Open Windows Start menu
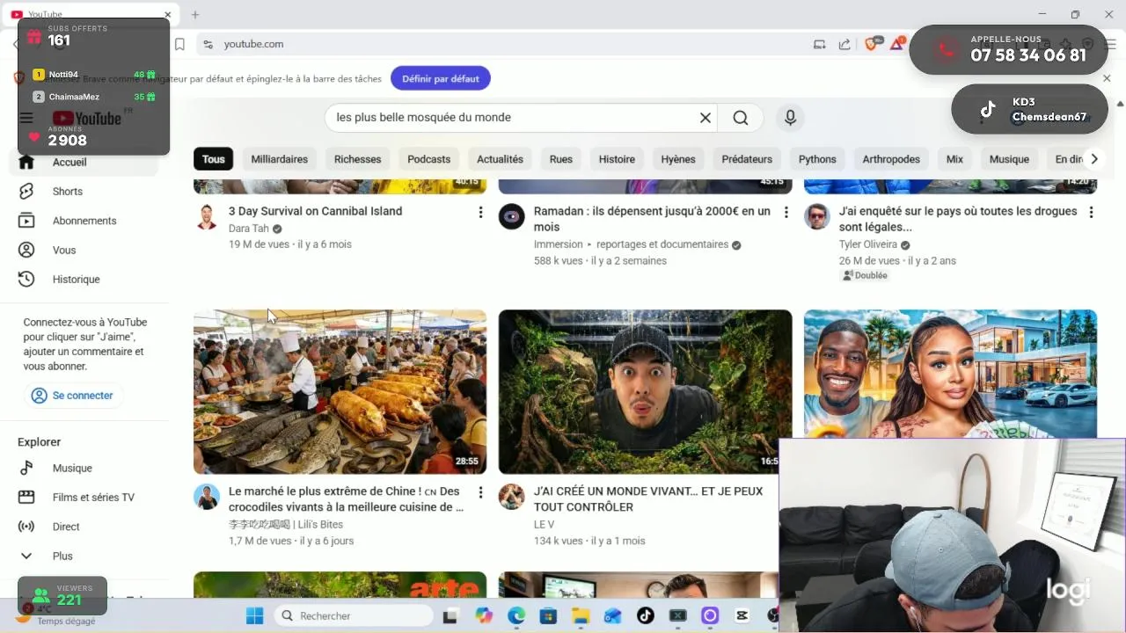 tap(254, 615)
